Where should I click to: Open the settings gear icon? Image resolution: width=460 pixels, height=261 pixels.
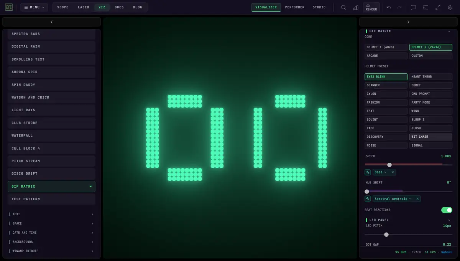[450, 7]
